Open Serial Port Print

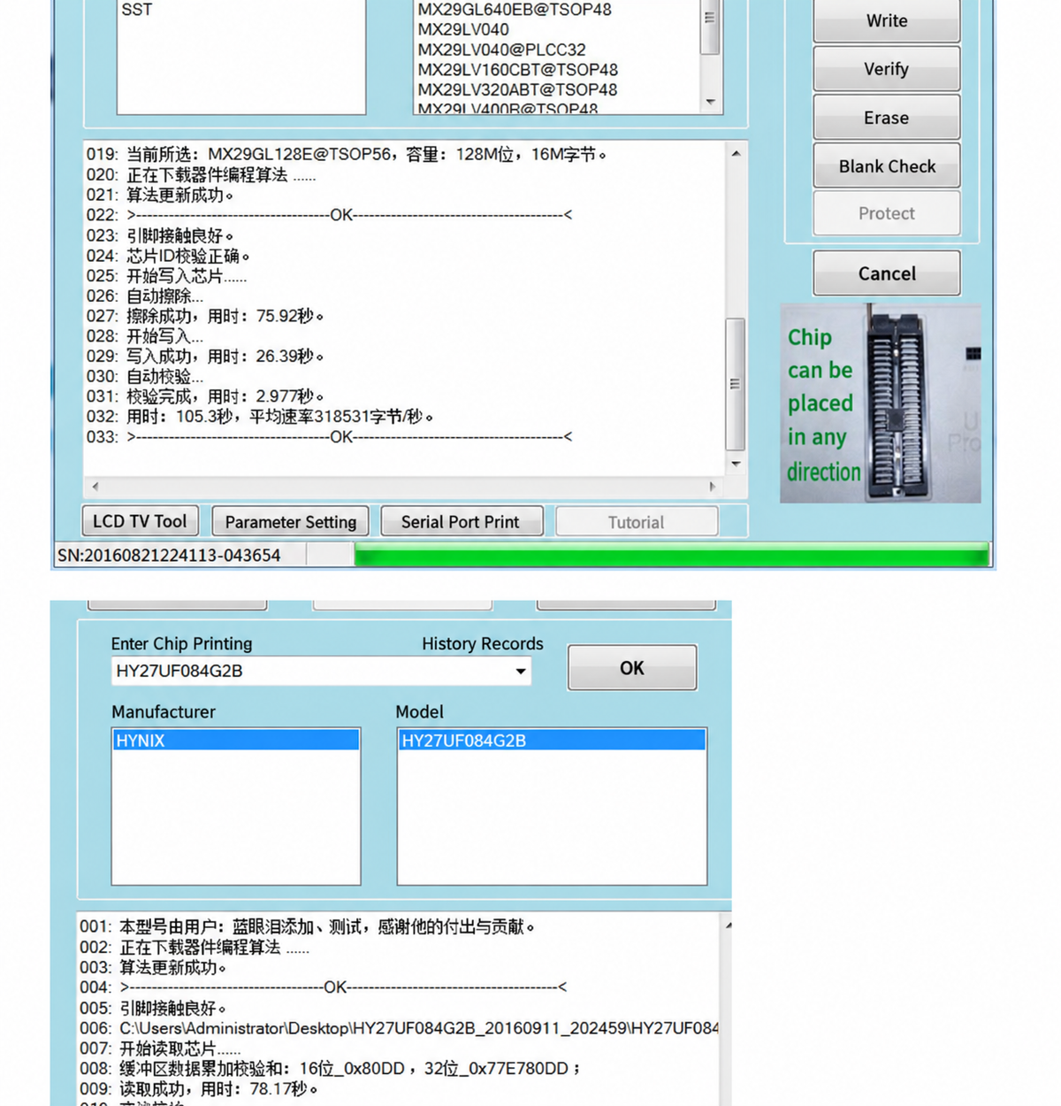(x=461, y=522)
